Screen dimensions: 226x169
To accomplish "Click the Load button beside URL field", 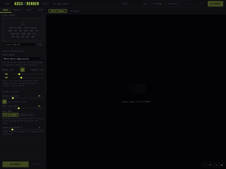I will [x=40, y=44].
